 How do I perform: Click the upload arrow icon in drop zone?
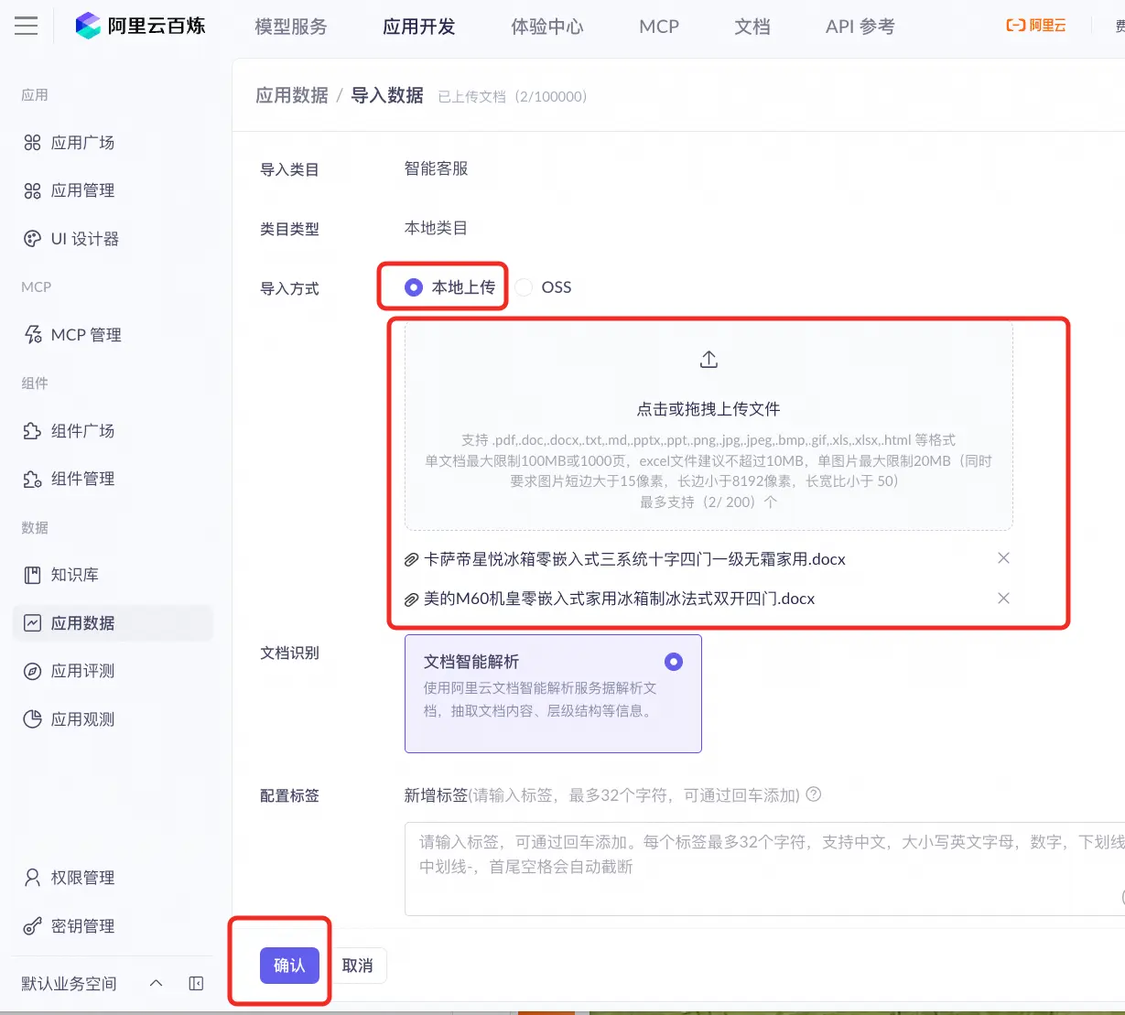coord(709,360)
